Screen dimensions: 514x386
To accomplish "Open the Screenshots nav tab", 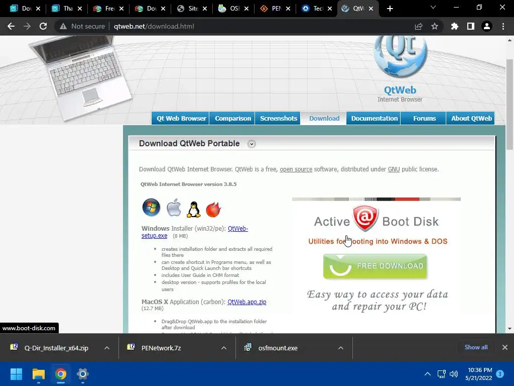I will (x=278, y=118).
